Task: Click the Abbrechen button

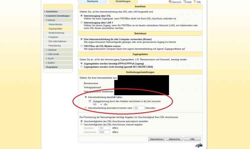Action: (x=174, y=139)
